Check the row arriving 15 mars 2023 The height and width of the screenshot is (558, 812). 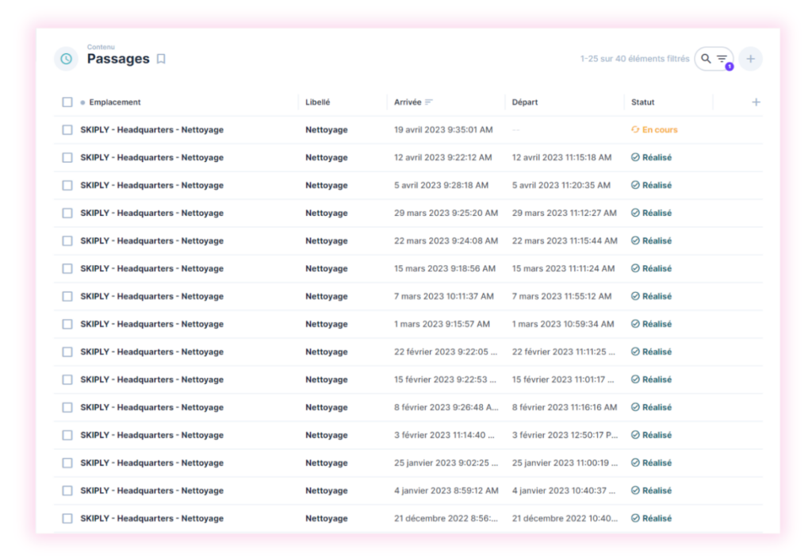tap(67, 268)
